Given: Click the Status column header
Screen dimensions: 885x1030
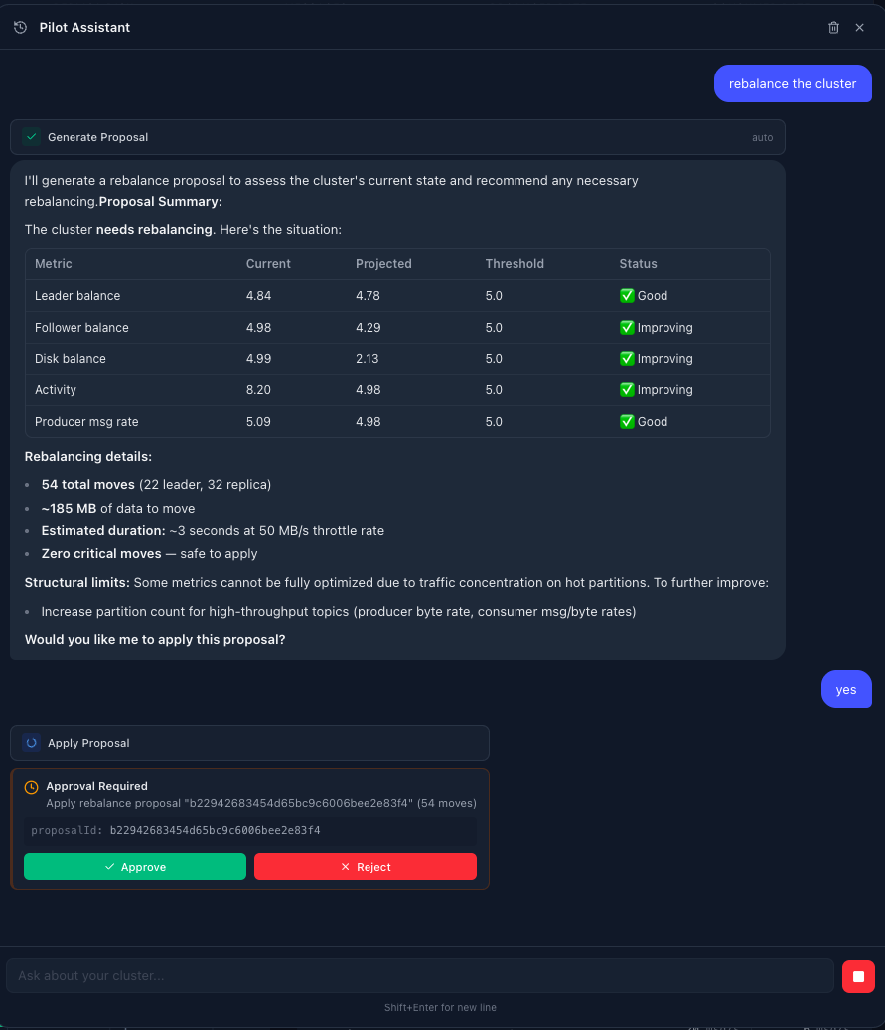Looking at the screenshot, I should [x=638, y=263].
